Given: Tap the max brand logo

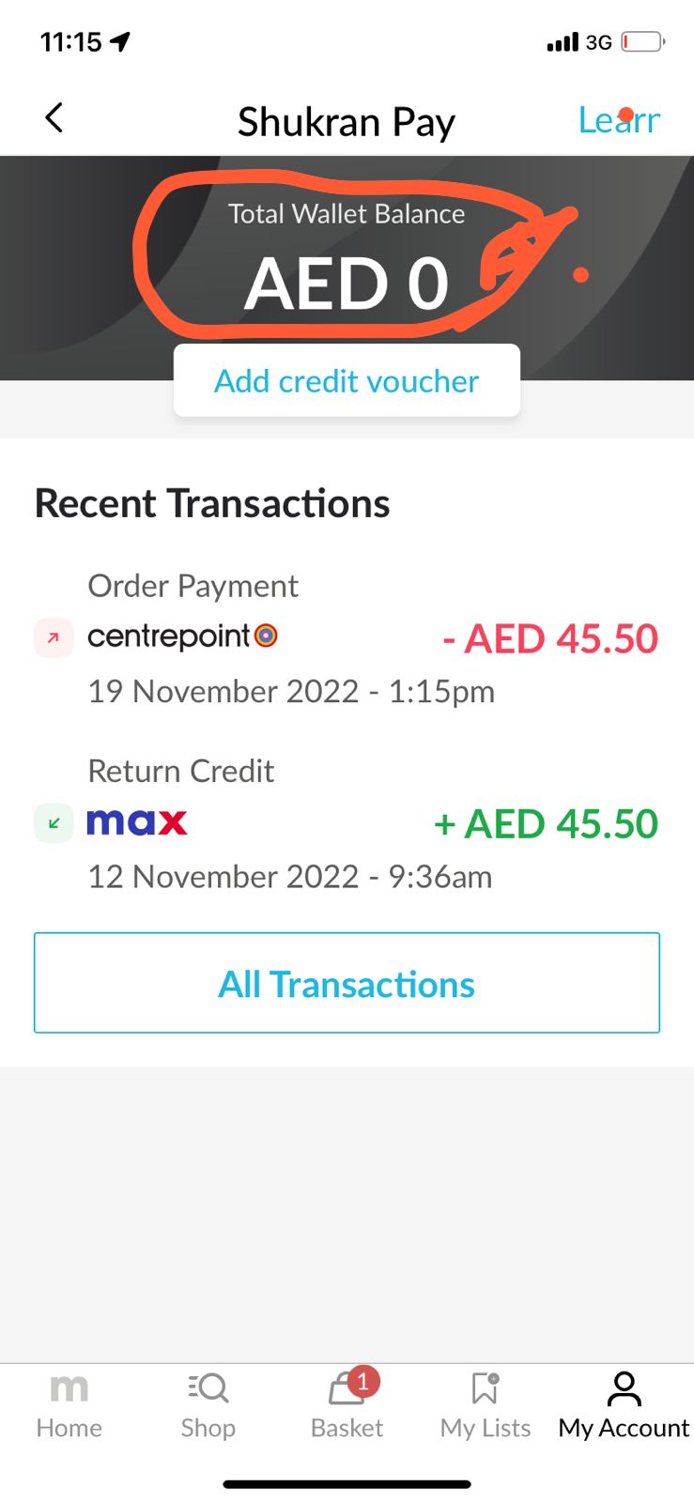Looking at the screenshot, I should pyautogui.click(x=137, y=822).
